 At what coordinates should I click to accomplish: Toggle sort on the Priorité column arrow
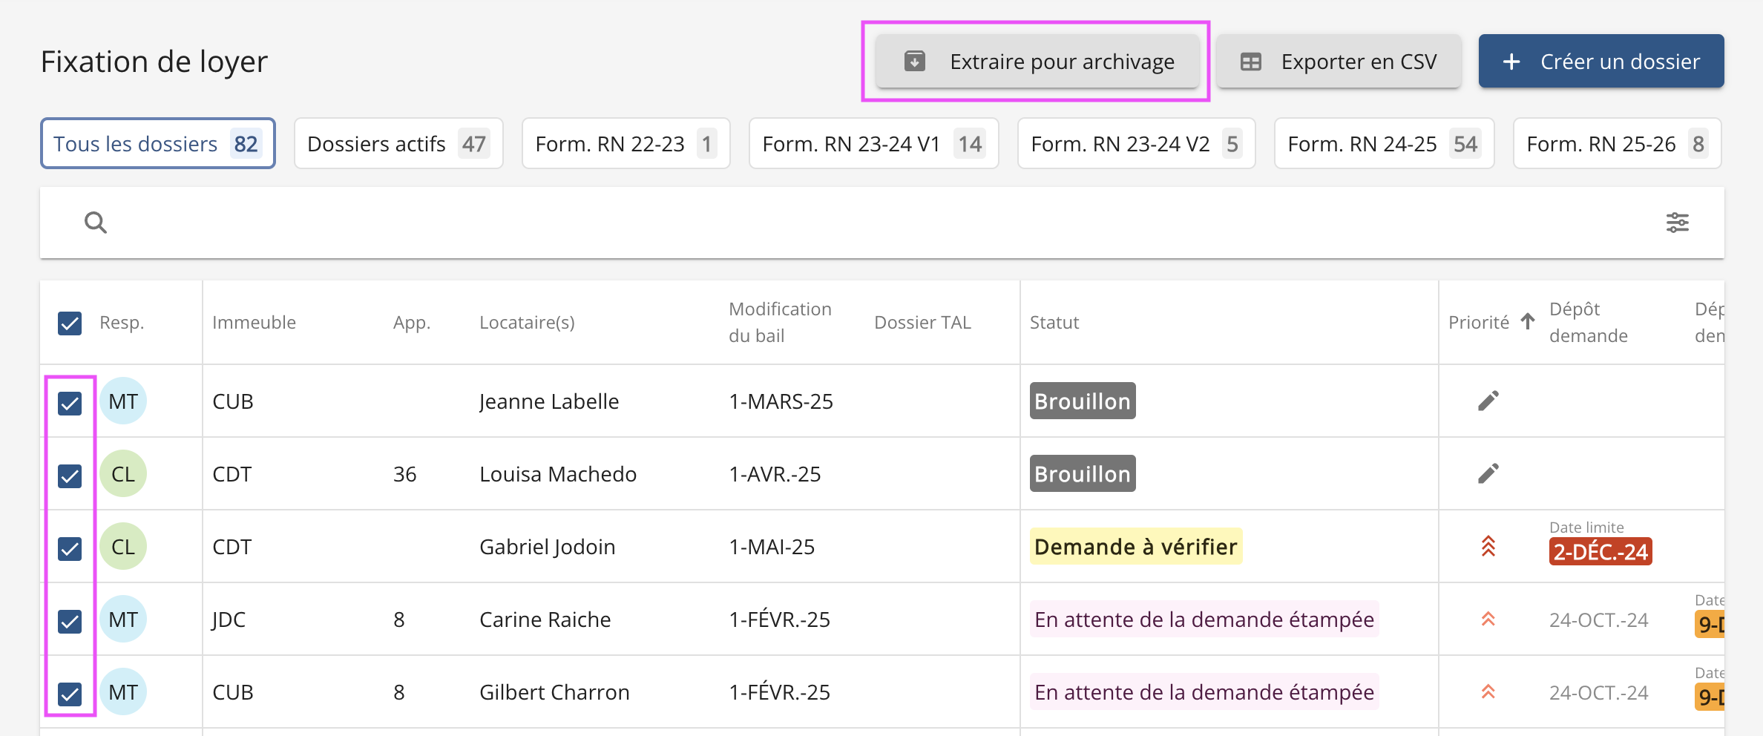(1528, 322)
